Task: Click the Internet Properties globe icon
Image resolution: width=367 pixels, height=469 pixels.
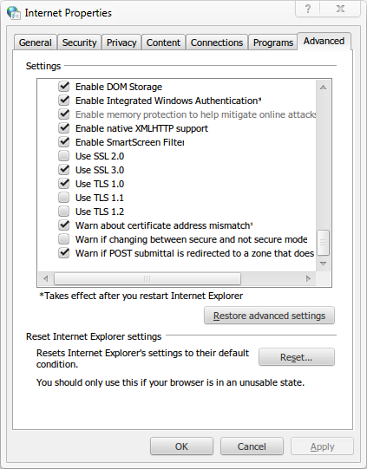Action: [14, 13]
